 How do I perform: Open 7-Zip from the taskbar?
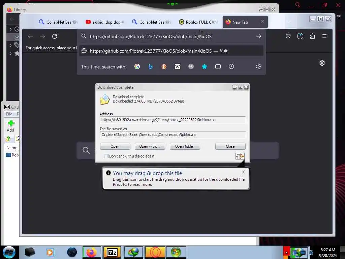pyautogui.click(x=112, y=252)
